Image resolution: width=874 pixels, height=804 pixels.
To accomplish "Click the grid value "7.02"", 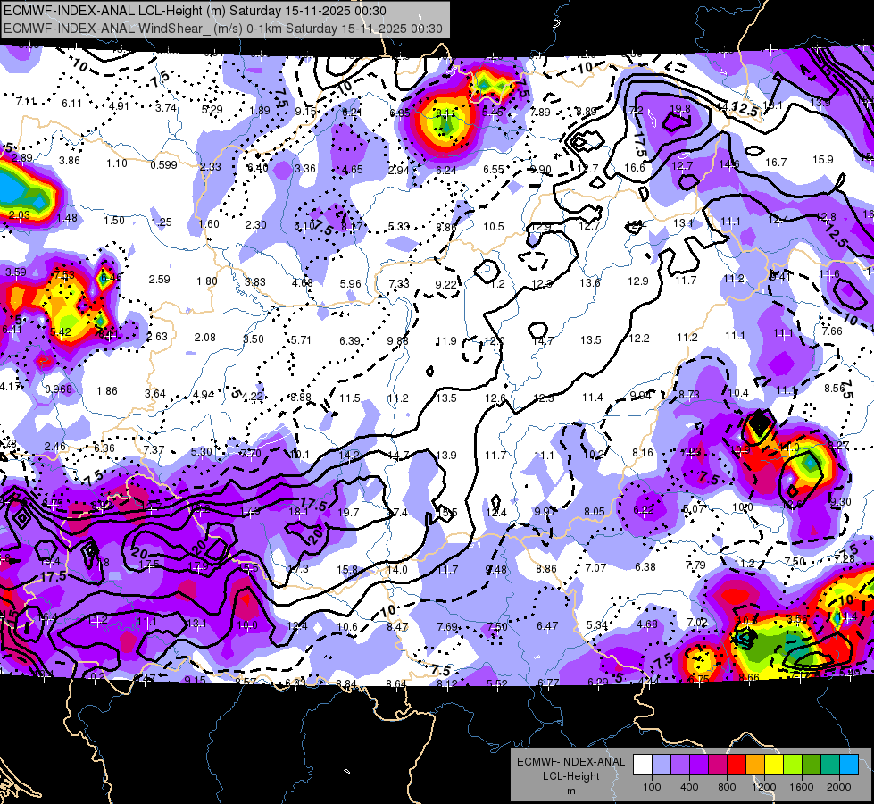I will tap(697, 622).
